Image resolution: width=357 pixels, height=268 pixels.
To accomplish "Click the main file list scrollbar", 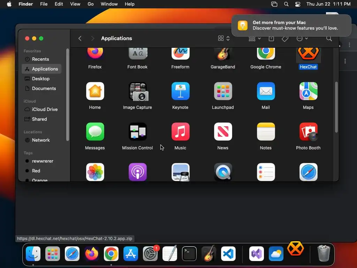I will click(x=336, y=107).
